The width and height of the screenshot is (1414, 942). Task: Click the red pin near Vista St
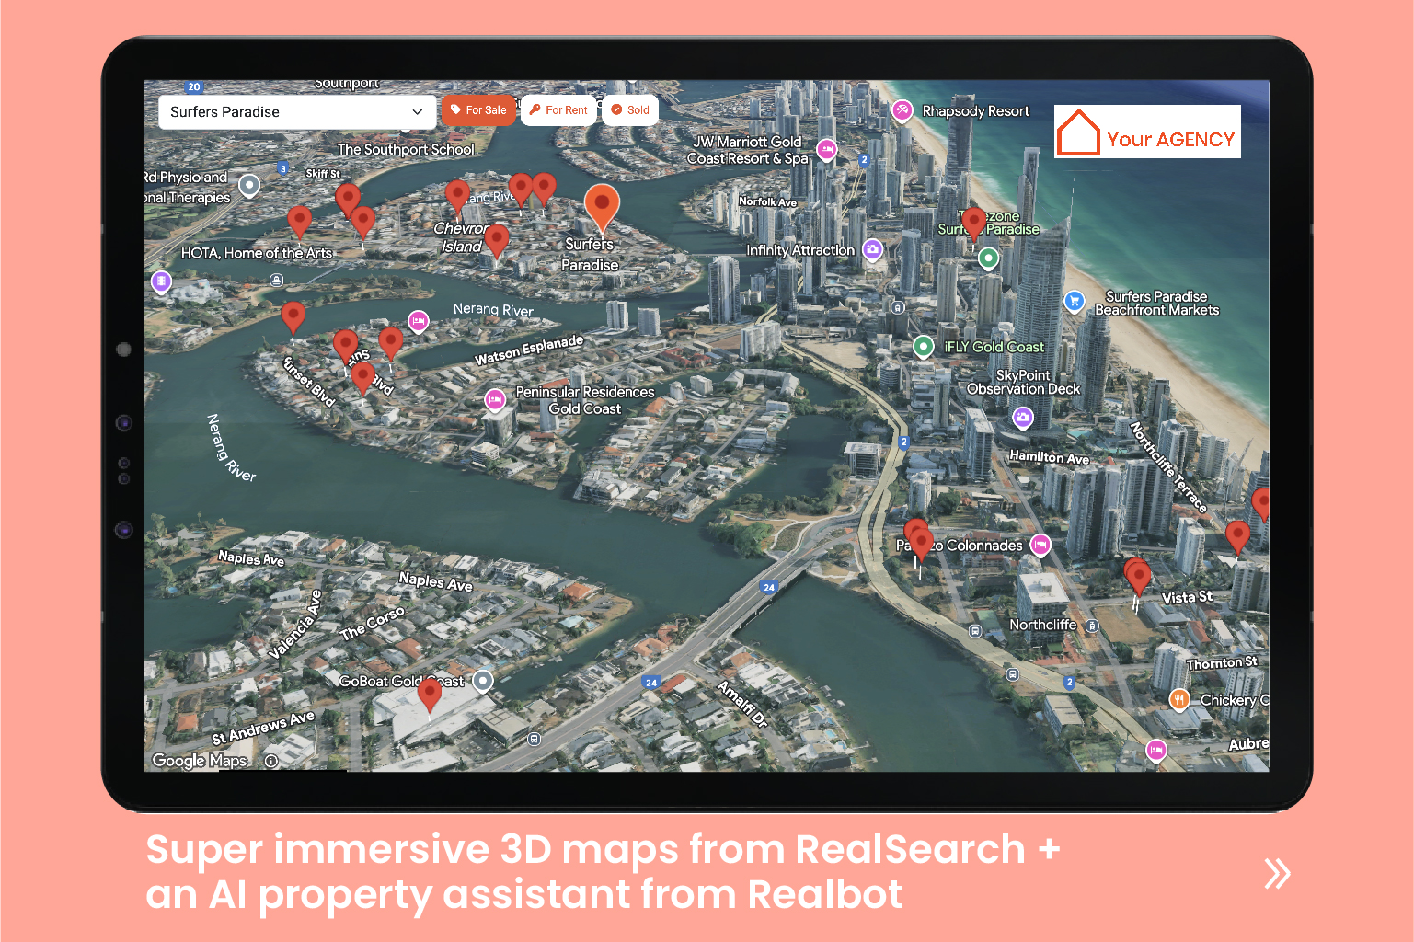(1139, 578)
